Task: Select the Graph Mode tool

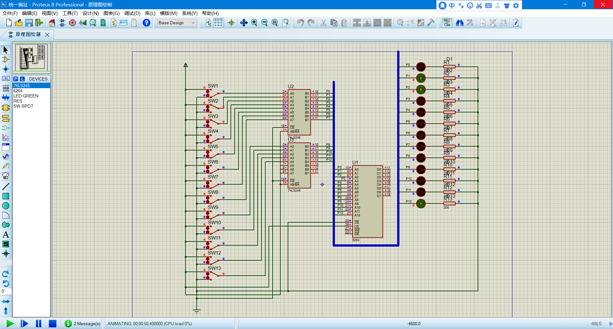Action: (6, 138)
